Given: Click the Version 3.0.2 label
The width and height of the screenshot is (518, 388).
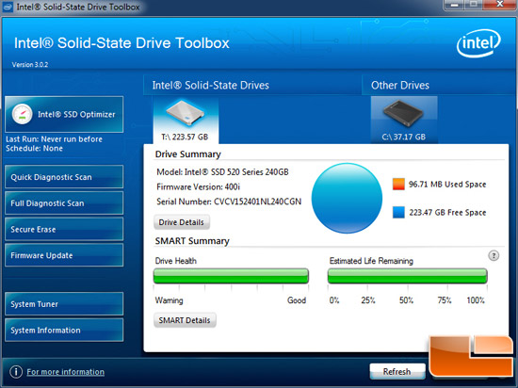Looking at the screenshot, I should click(30, 65).
